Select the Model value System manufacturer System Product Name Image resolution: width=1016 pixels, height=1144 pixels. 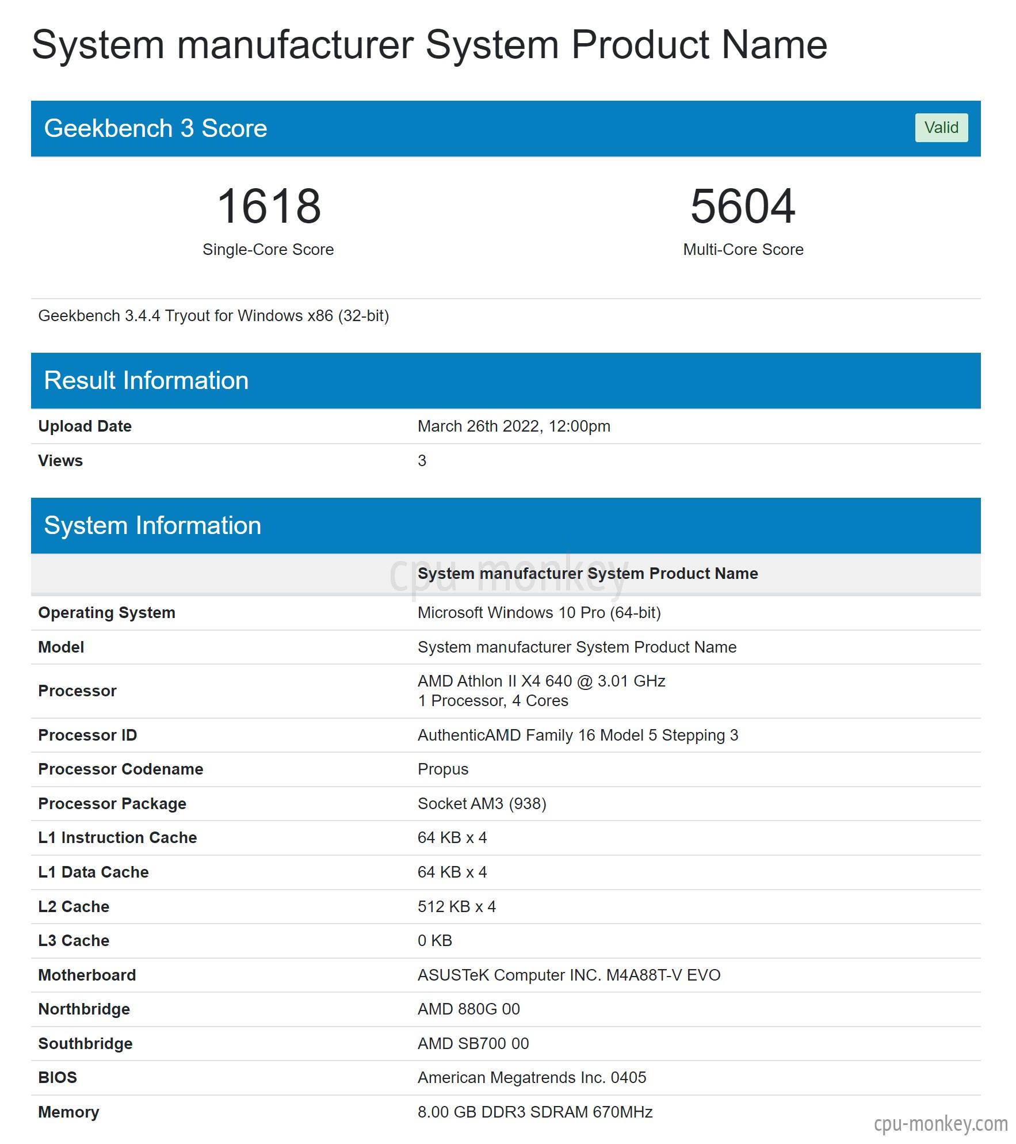577,647
